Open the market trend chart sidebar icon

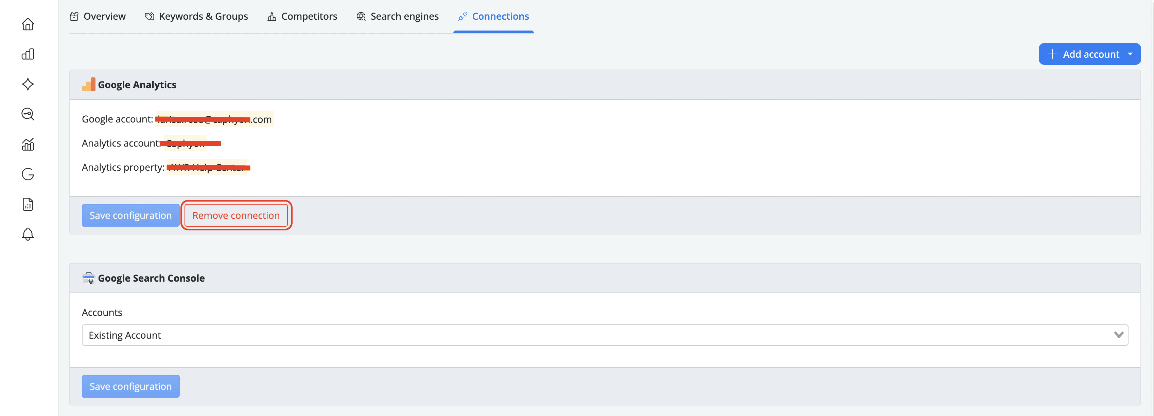[x=28, y=144]
